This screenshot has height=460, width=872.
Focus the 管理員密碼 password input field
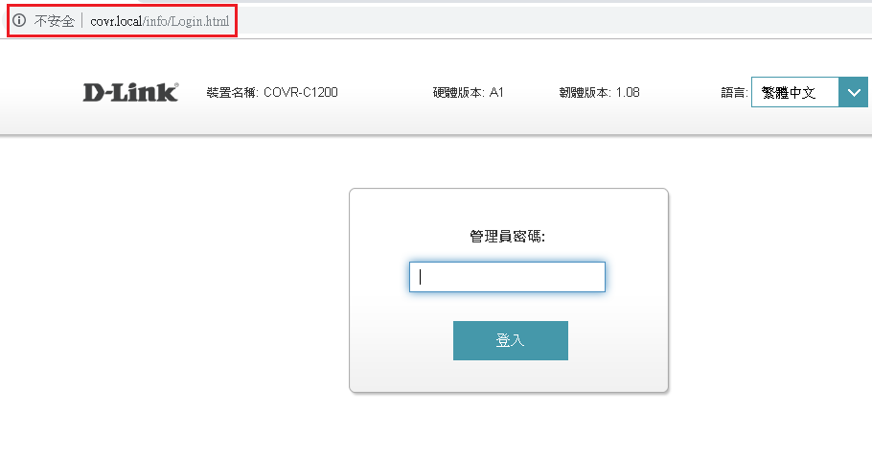507,277
